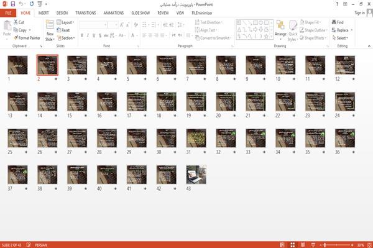Viewport: 373px width, 248px height.
Task: Switch to the ANIMATIONS tab
Action: [x=114, y=13]
